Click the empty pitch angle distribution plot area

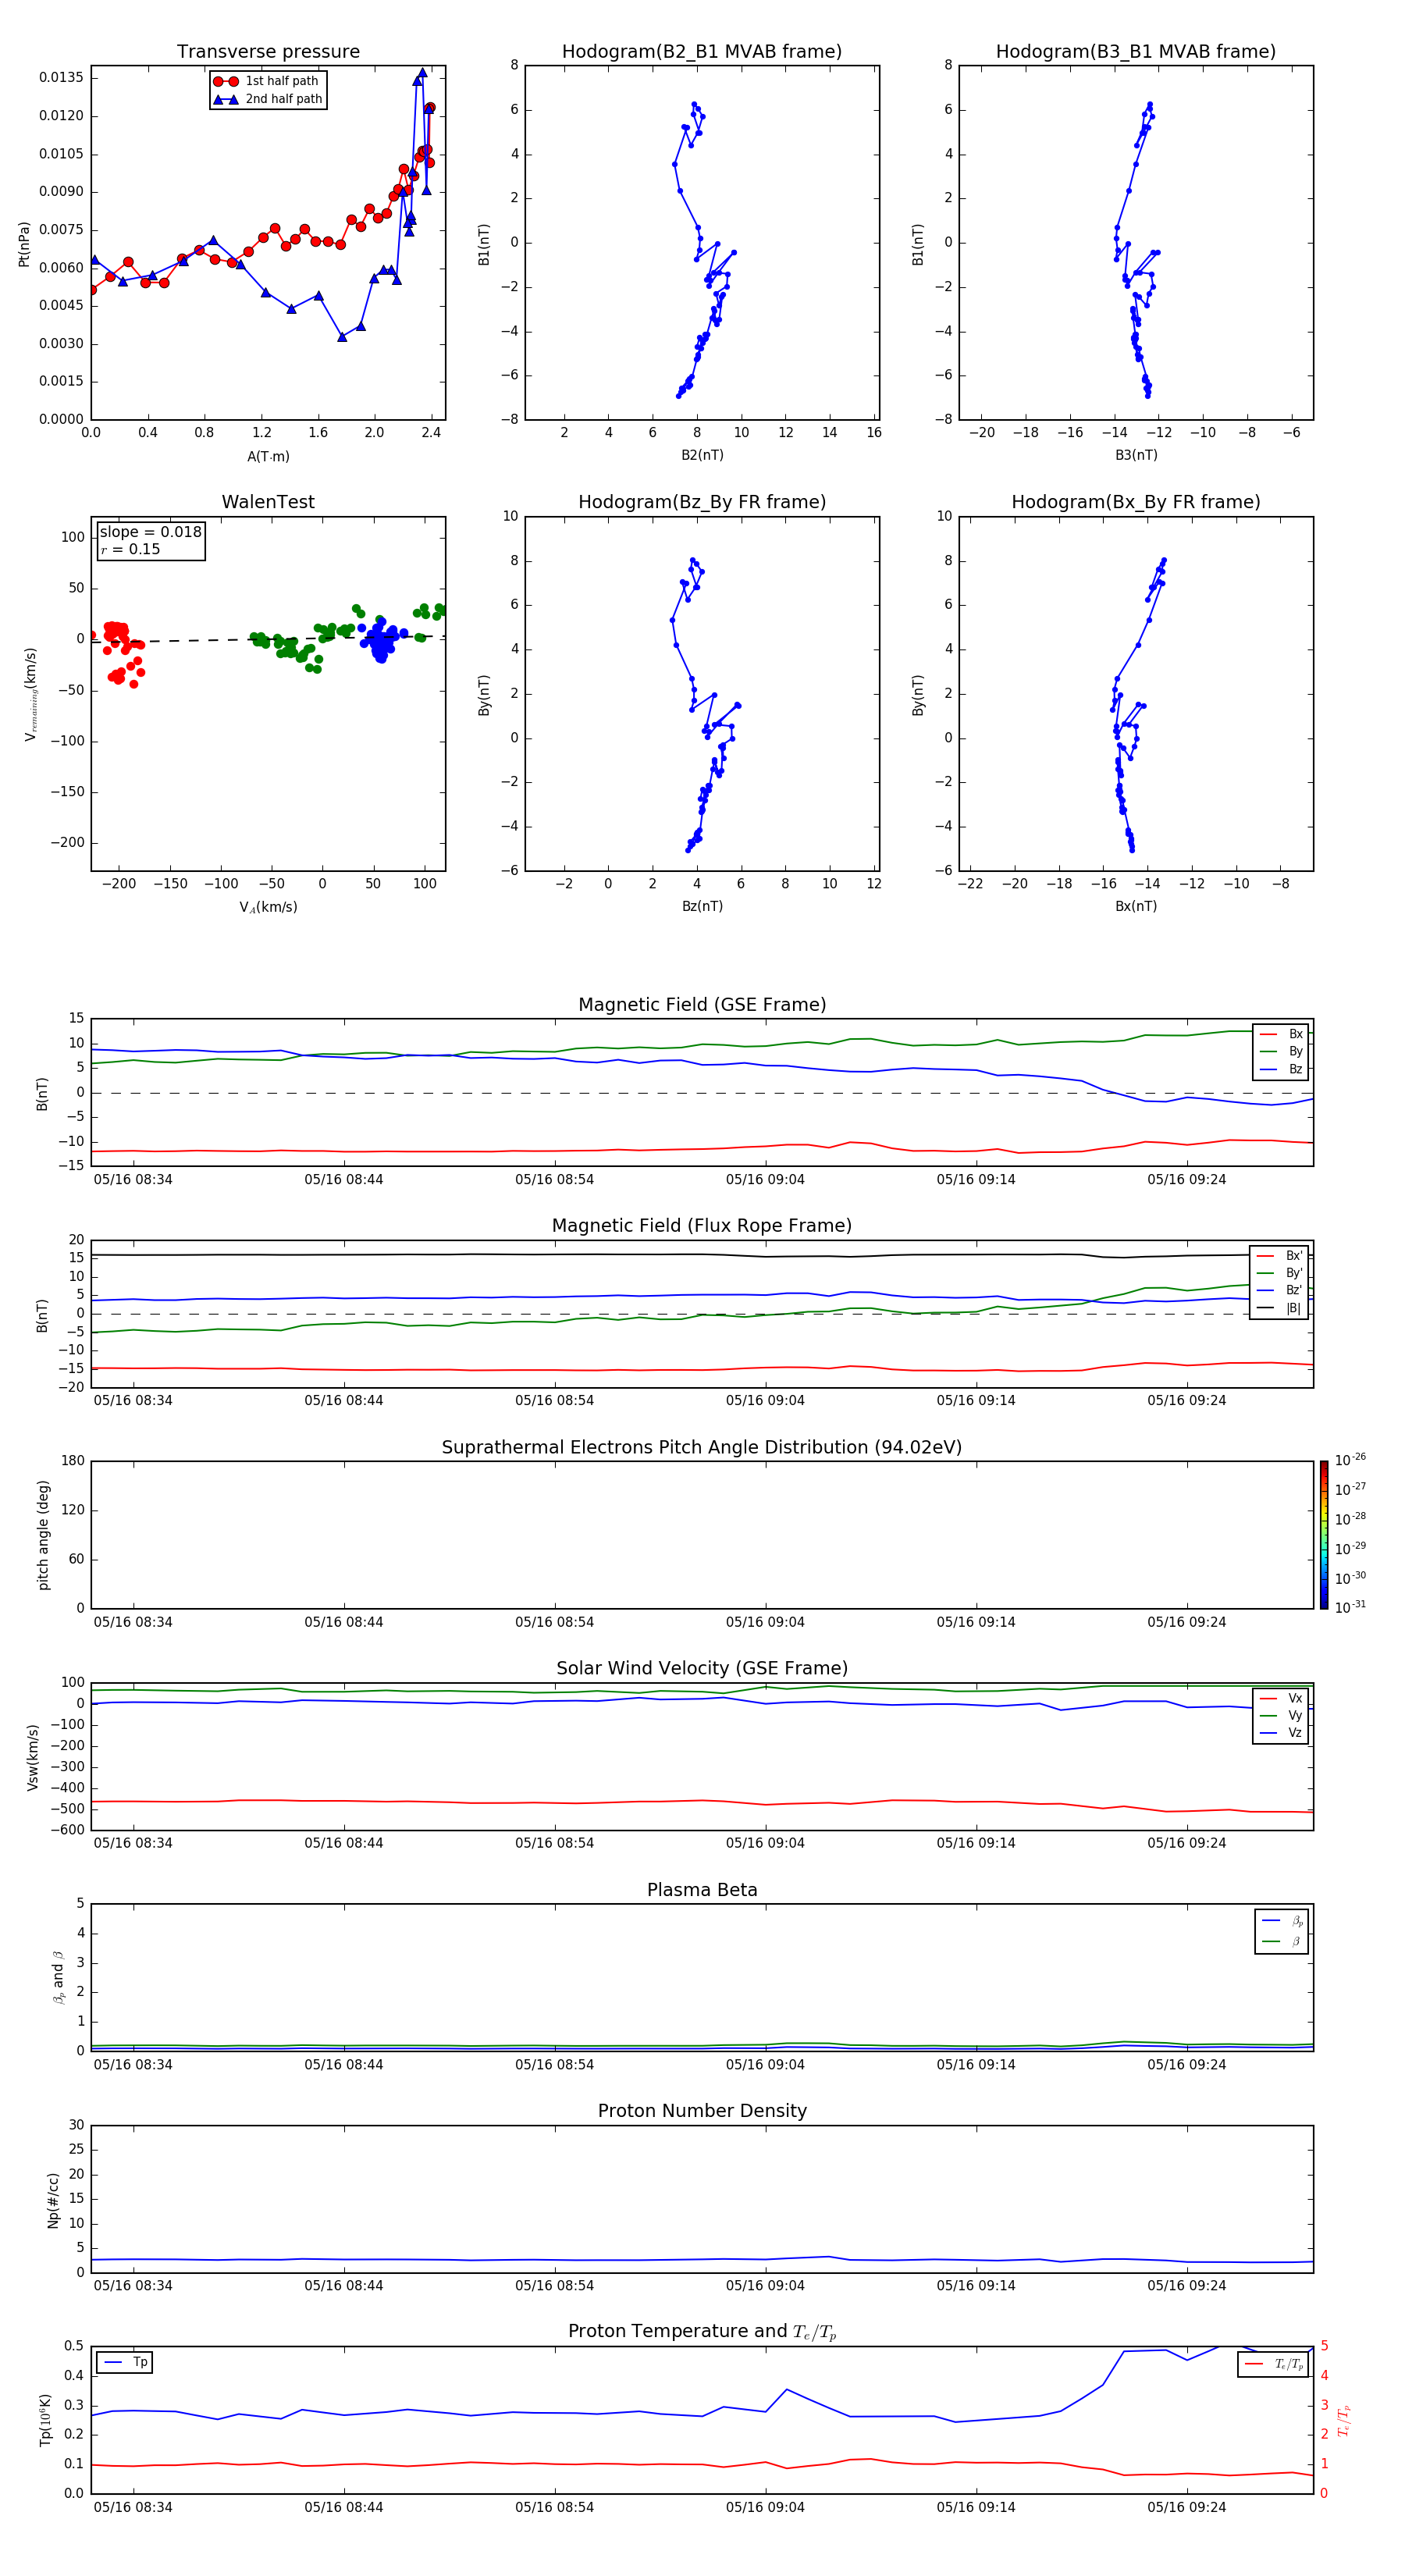[x=702, y=1535]
